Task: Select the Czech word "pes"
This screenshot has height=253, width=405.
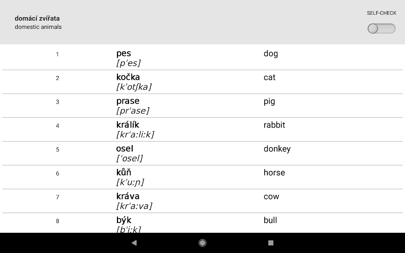Action: pyautogui.click(x=124, y=54)
